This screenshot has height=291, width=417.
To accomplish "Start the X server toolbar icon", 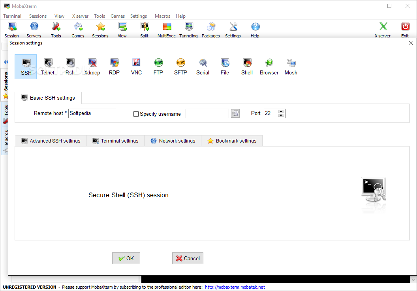I will pyautogui.click(x=383, y=30).
